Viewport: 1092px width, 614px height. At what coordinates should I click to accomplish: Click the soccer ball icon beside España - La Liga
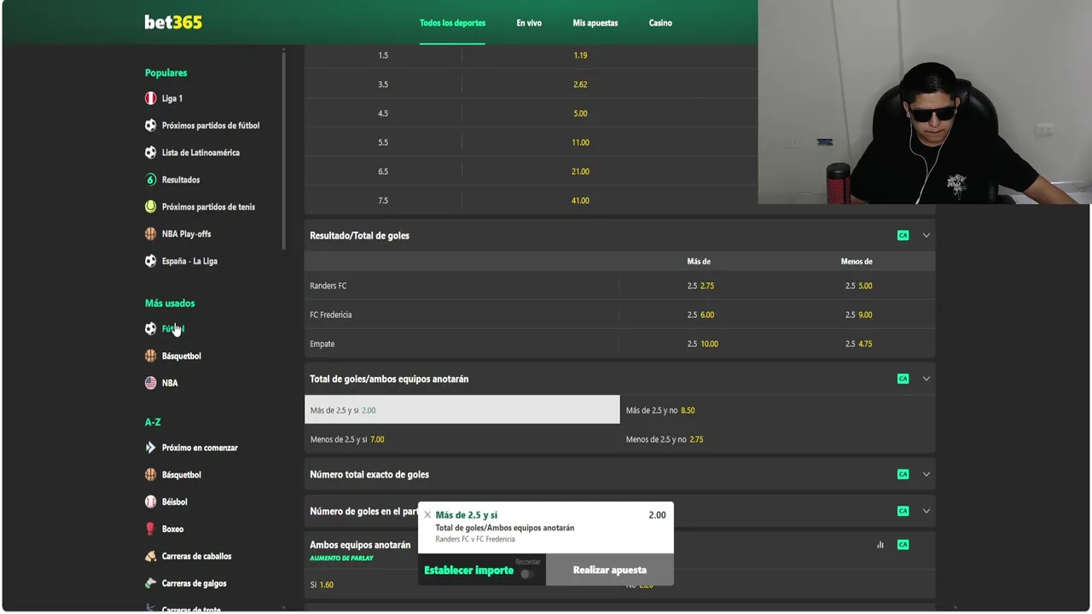tap(151, 261)
